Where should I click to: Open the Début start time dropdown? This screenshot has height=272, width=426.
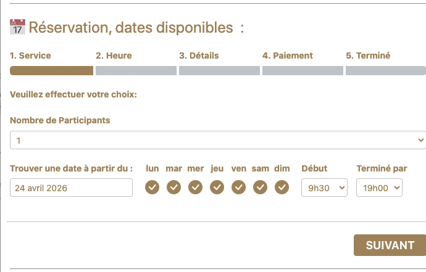(324, 188)
